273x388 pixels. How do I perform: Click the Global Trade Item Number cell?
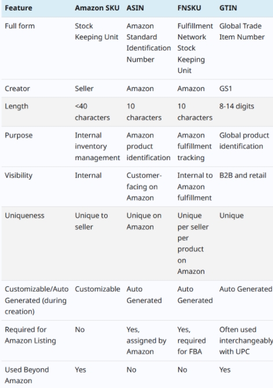[x=242, y=31]
